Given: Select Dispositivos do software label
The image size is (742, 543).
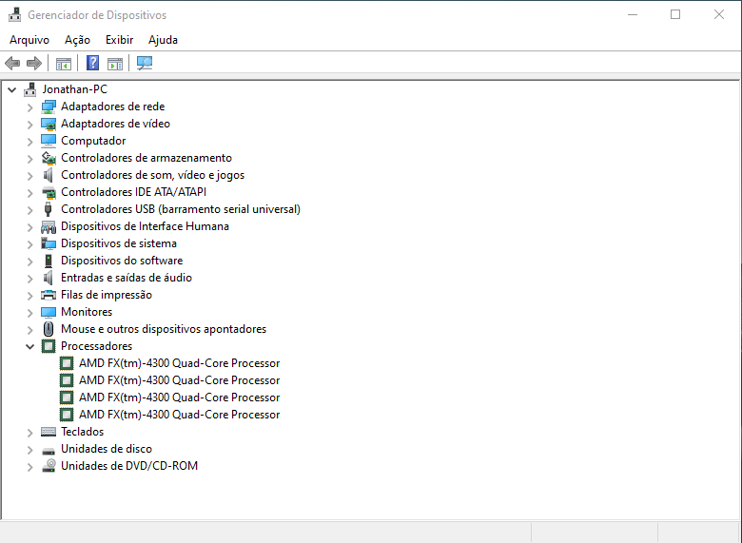Looking at the screenshot, I should coord(122,261).
